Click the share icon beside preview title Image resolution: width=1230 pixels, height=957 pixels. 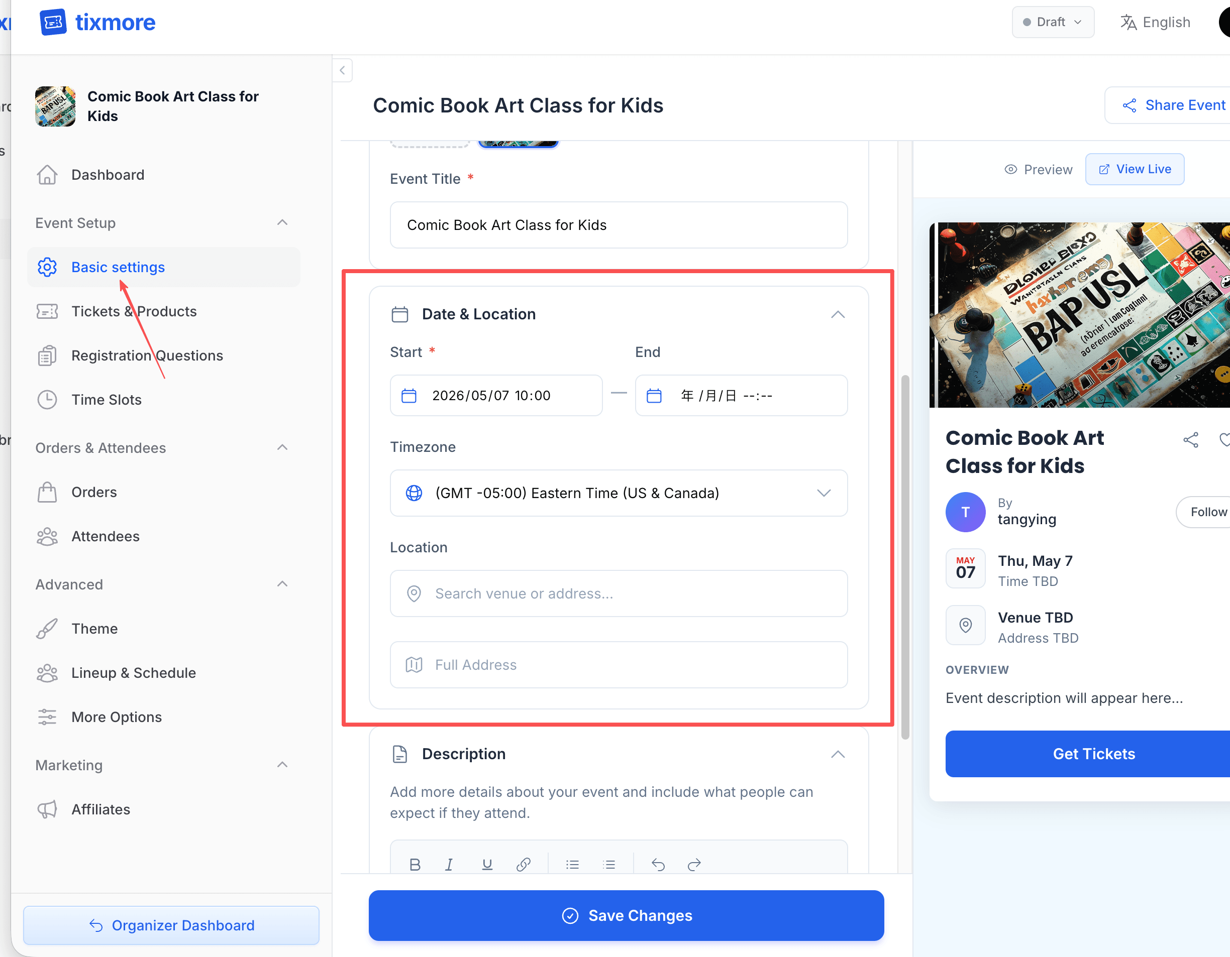(1191, 440)
